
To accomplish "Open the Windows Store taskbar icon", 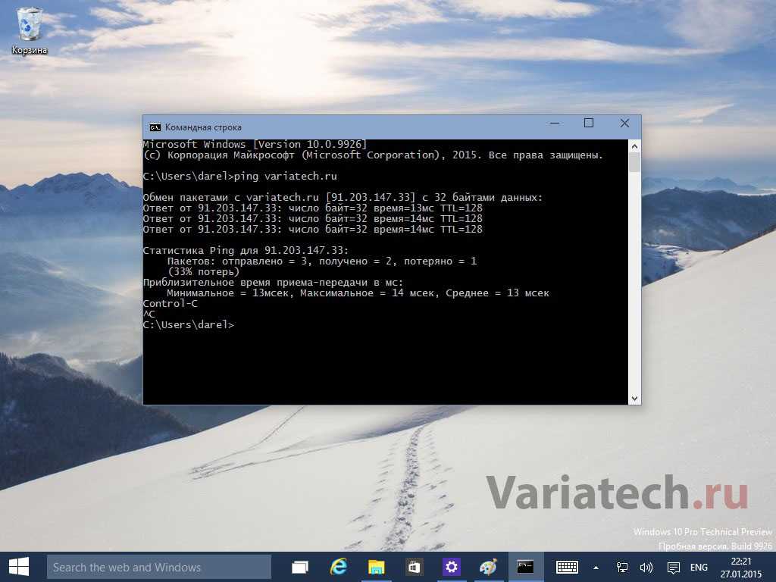I will (x=414, y=567).
